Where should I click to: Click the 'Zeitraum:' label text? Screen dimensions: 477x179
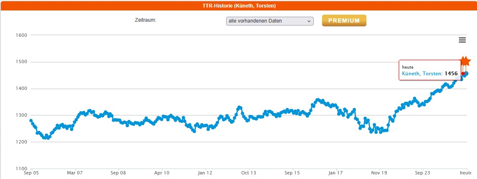145,20
